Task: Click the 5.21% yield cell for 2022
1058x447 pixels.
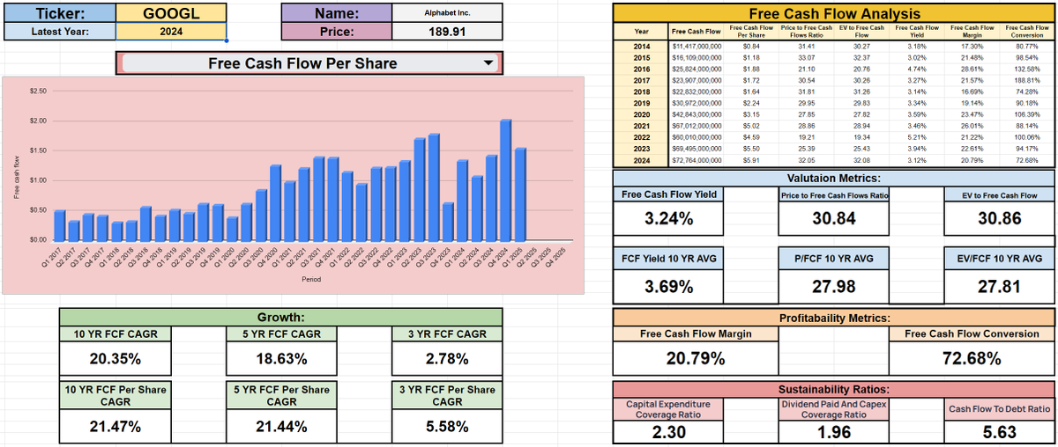Action: click(916, 137)
